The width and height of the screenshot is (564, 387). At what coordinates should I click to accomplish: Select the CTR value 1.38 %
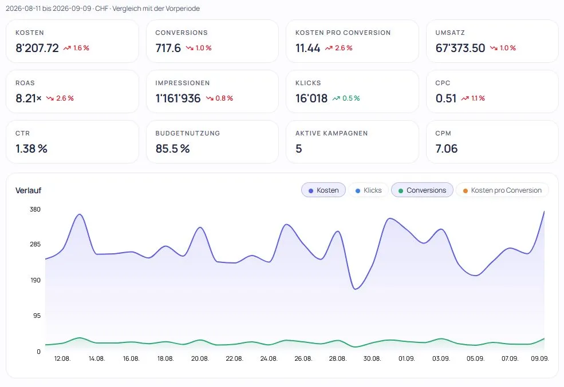(31, 148)
